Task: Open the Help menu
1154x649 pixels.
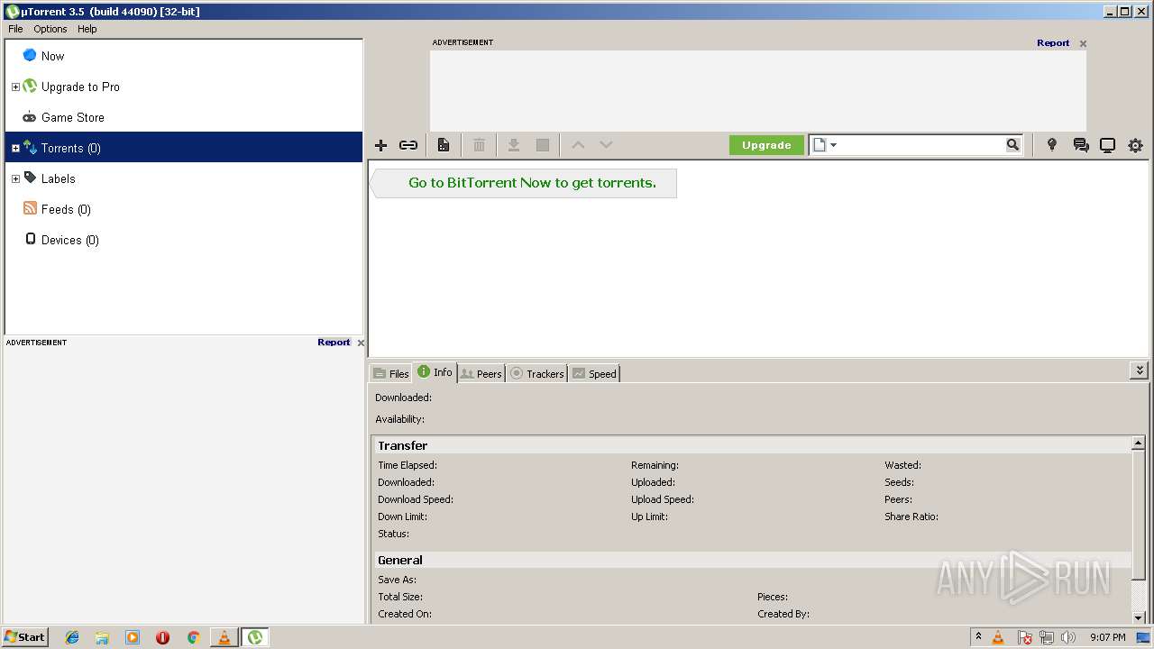Action: click(x=87, y=29)
